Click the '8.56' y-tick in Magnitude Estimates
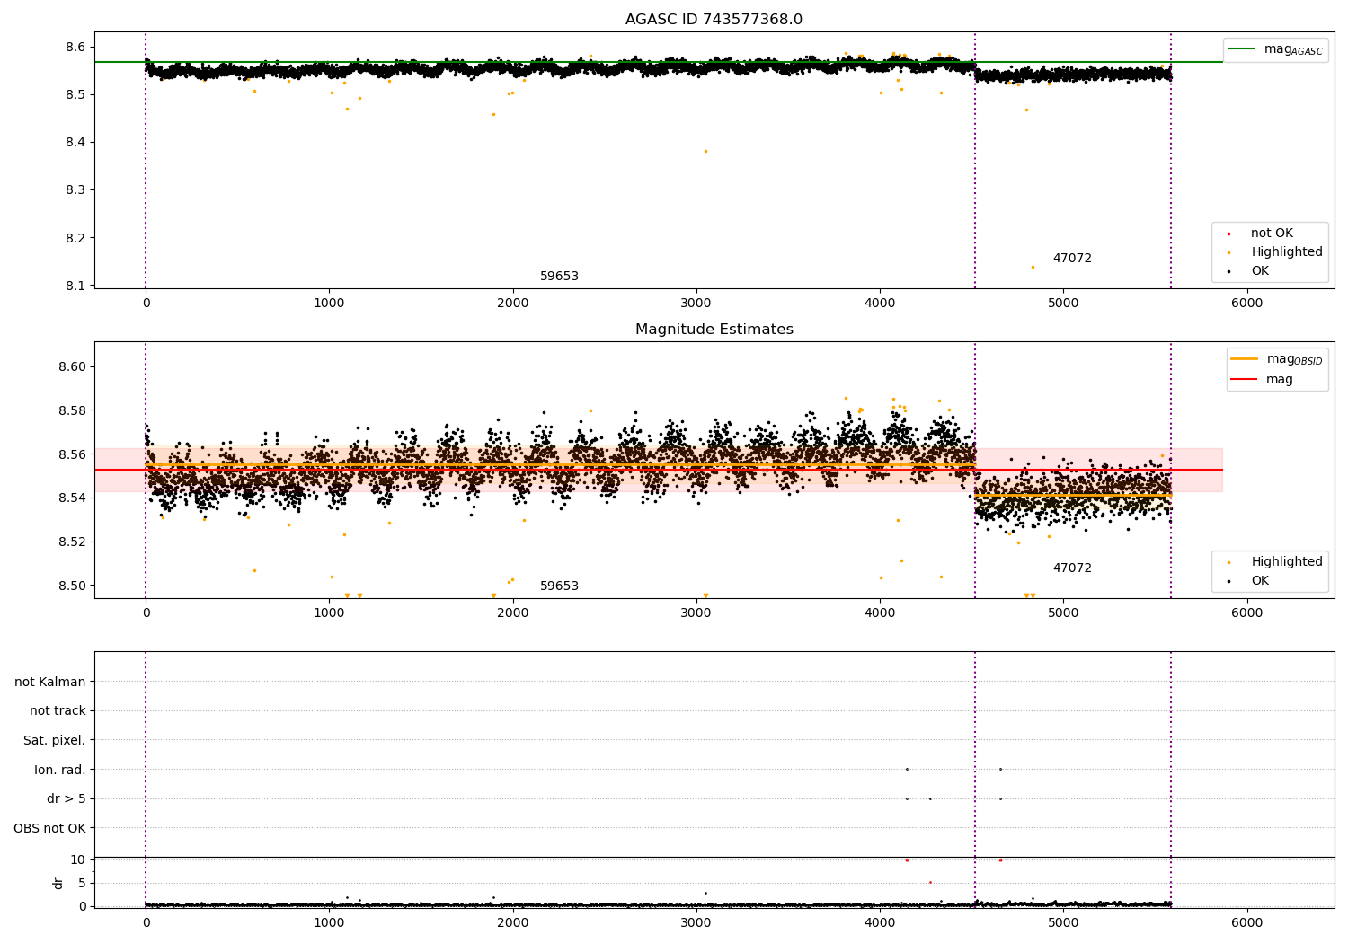 (72, 454)
